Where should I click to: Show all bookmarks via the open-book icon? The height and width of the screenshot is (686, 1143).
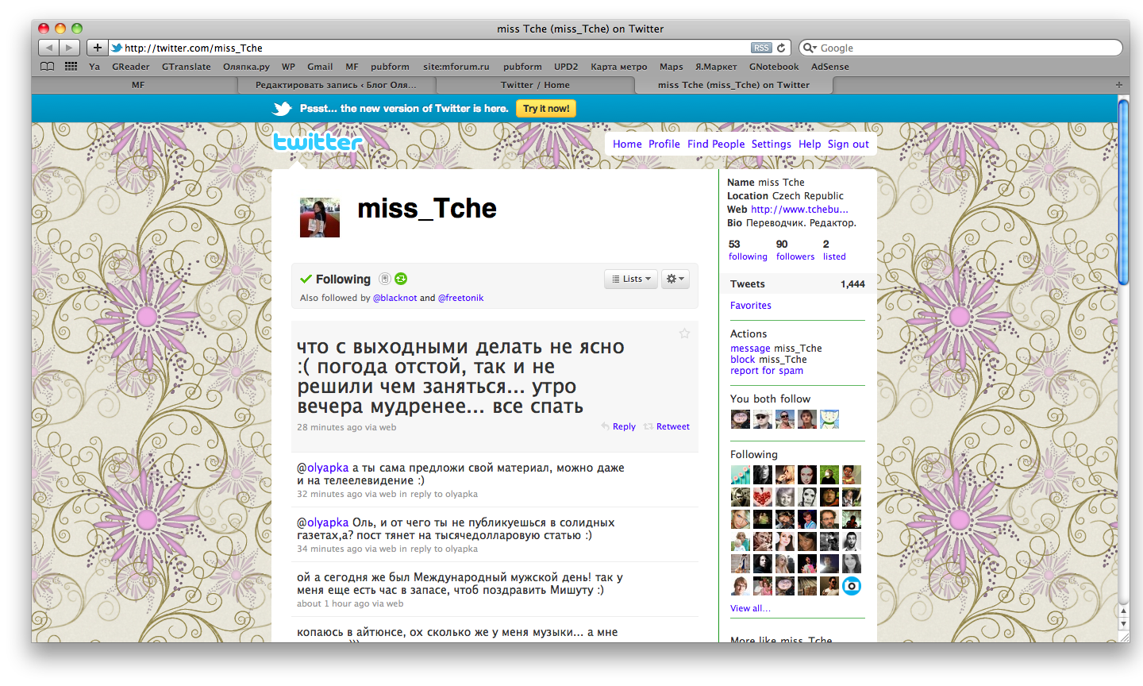tap(48, 67)
